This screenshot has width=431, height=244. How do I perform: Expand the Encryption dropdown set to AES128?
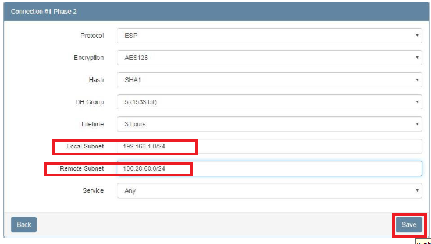pyautogui.click(x=268, y=58)
